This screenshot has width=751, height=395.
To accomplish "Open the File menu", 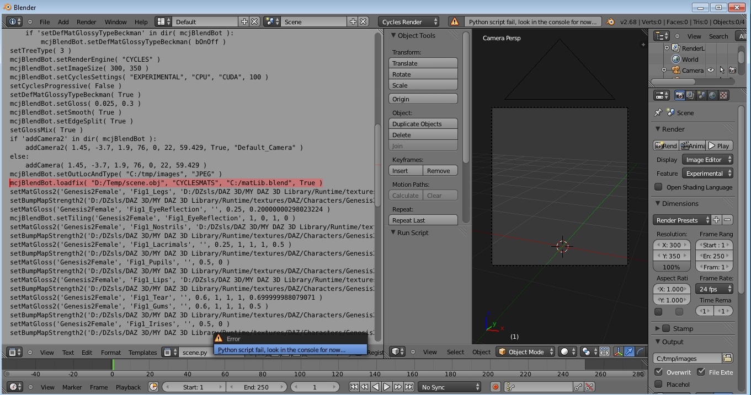I will [x=45, y=21].
